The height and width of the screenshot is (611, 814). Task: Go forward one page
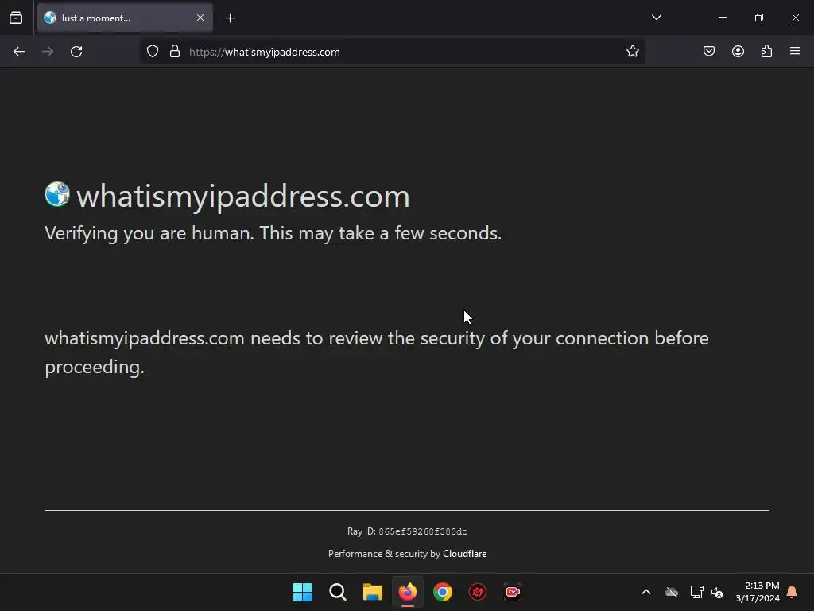[x=48, y=52]
